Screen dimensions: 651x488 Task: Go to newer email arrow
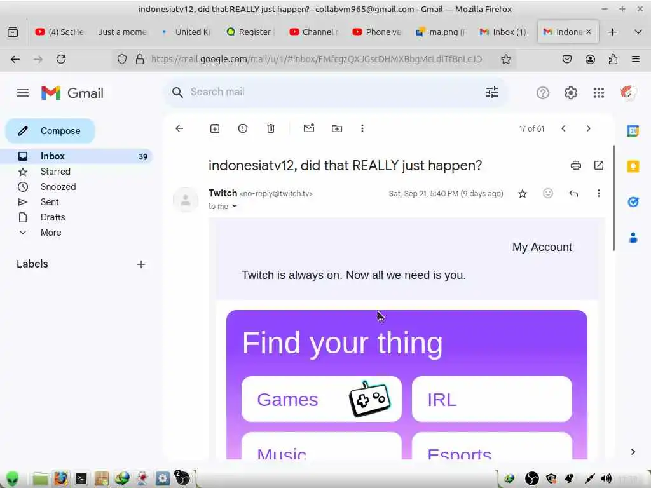click(x=563, y=128)
